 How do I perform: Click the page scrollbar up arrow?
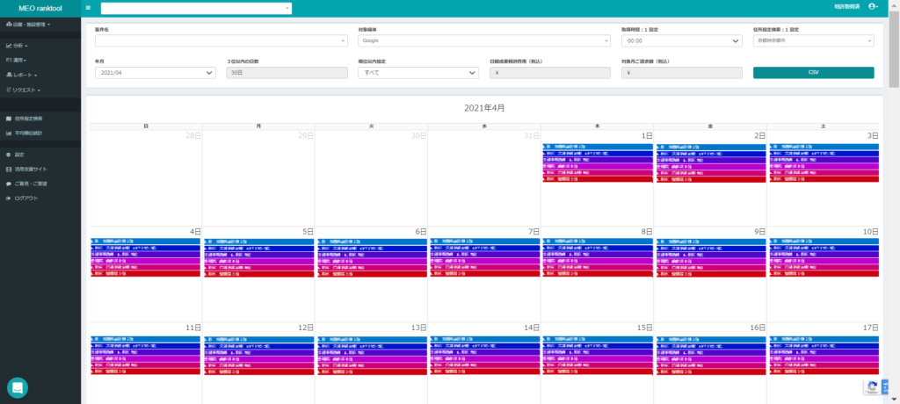(x=894, y=6)
